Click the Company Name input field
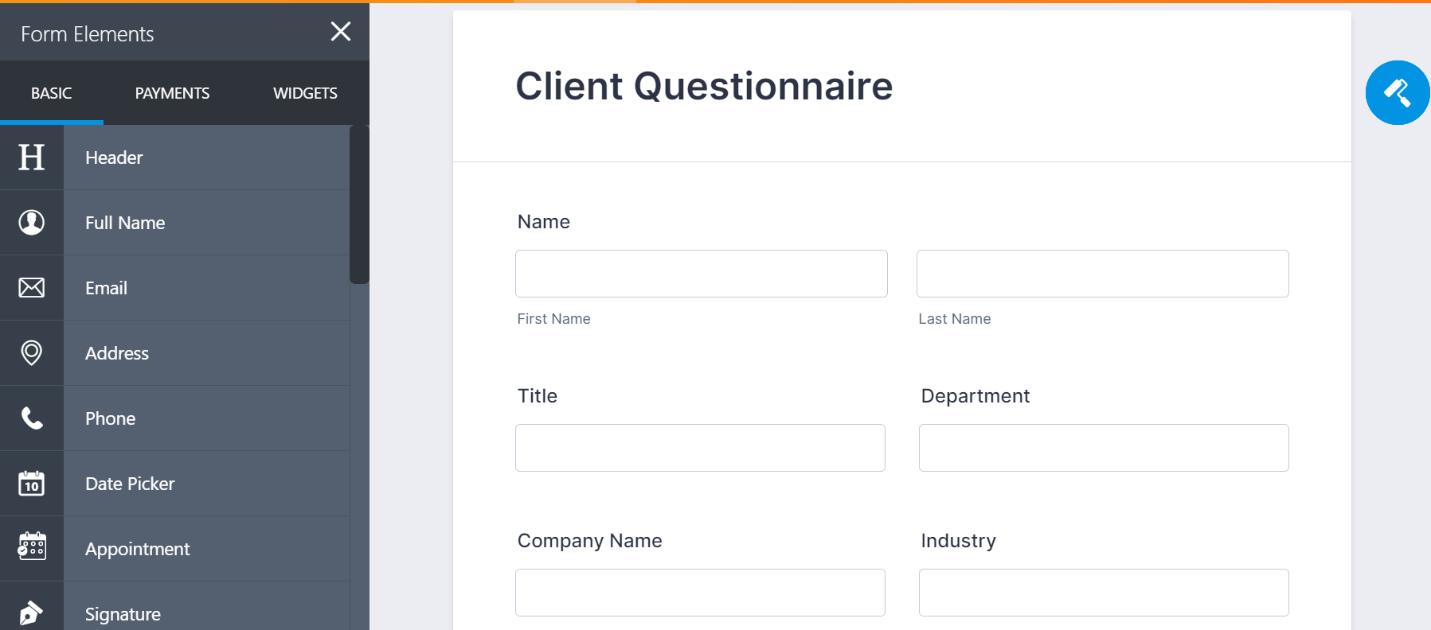 [x=700, y=593]
